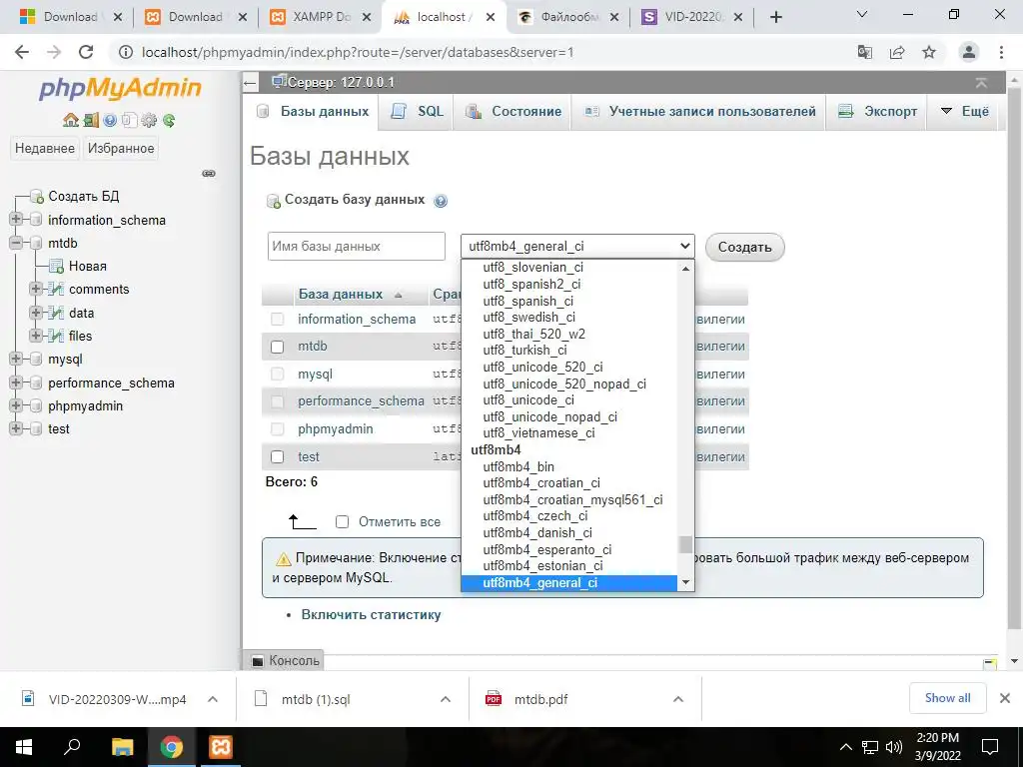This screenshot has height=767, width=1023.
Task: Open Chrome three-dot menu
Action: [1001, 52]
